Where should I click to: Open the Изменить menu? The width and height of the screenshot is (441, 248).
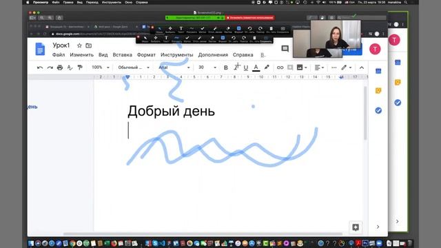[81, 55]
